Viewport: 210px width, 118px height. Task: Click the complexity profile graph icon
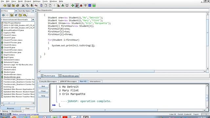(x=58, y=6)
